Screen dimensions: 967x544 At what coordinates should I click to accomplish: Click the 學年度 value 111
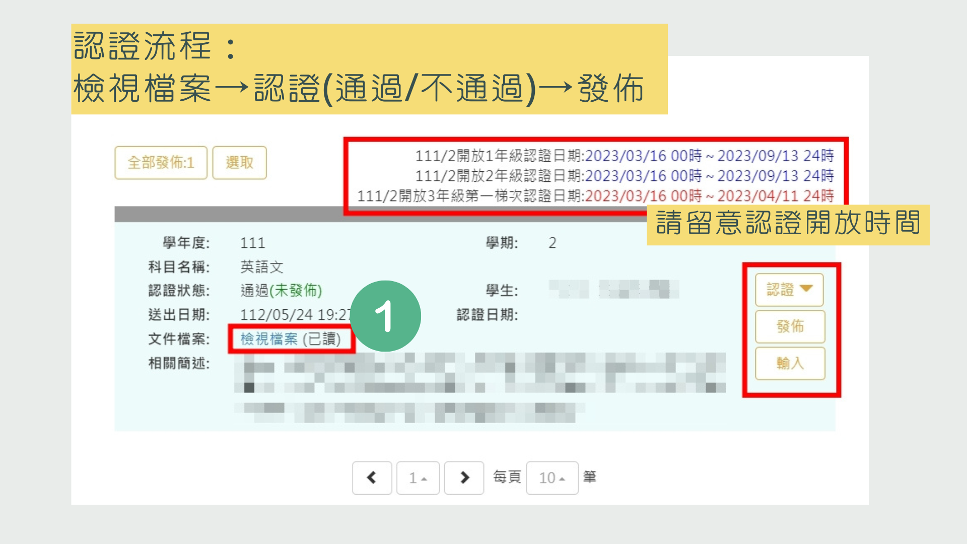tap(252, 243)
